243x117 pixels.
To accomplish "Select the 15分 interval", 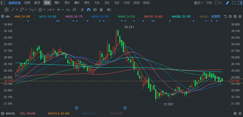I will pos(127,3).
